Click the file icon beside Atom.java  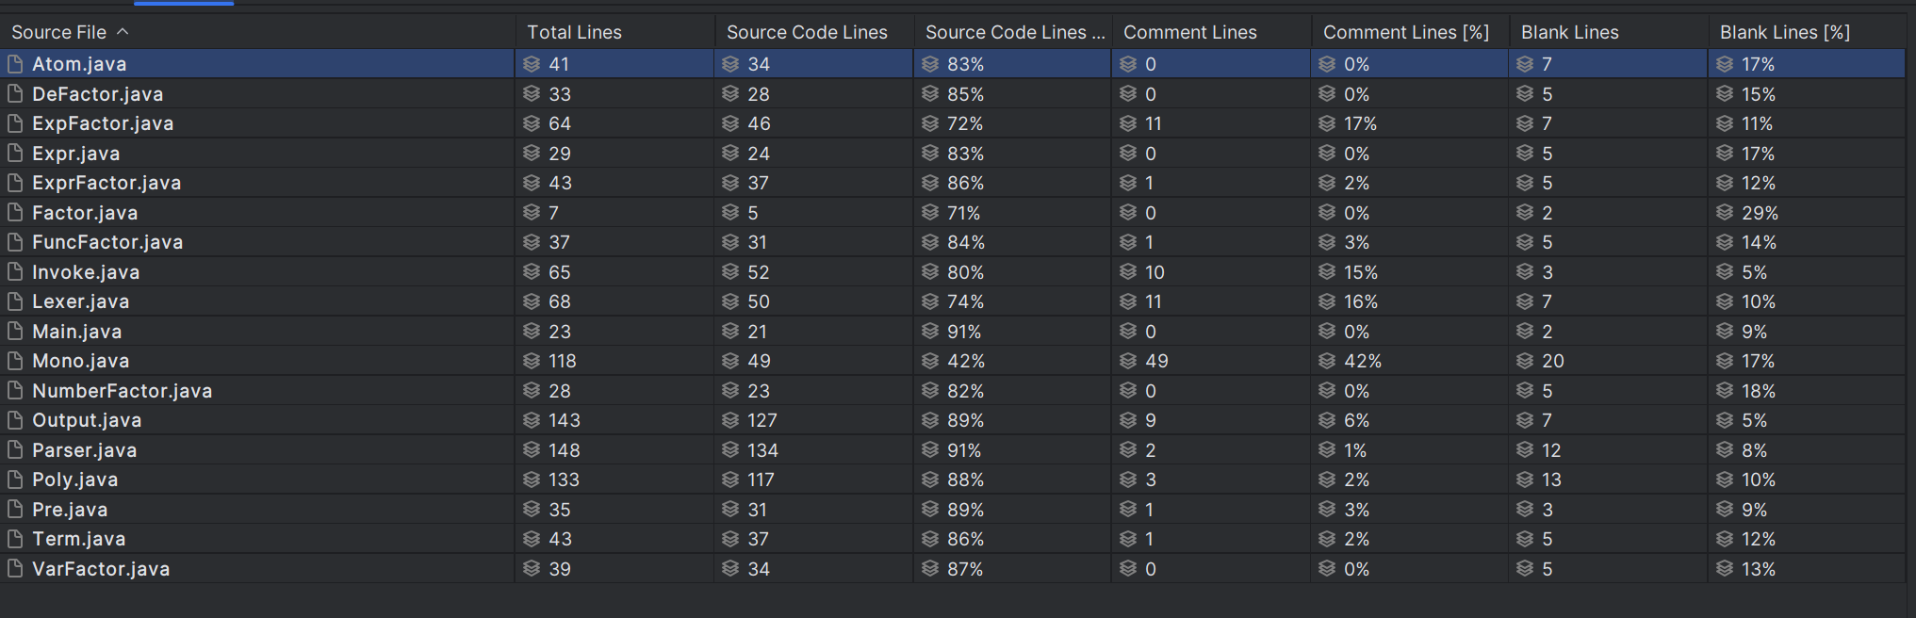15,64
